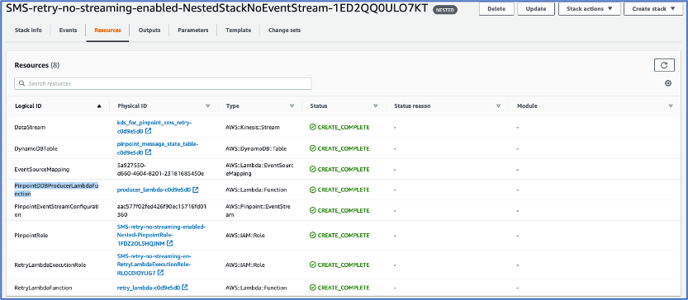688x300 pixels.
Task: Switch to the Stack info tab
Action: point(29,30)
